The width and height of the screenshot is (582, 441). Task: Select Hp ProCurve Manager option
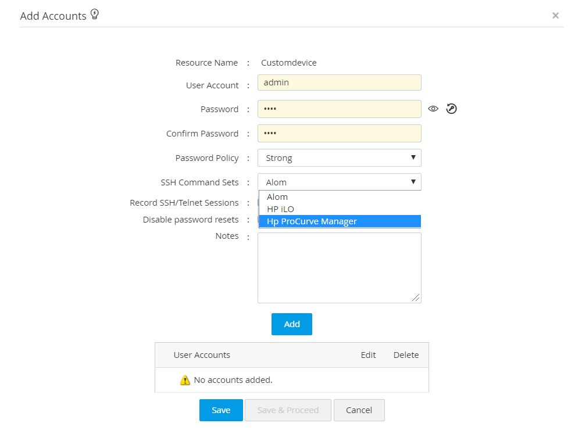312,221
